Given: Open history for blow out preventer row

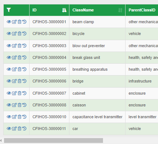Looking at the screenshot, I should coord(24,46).
